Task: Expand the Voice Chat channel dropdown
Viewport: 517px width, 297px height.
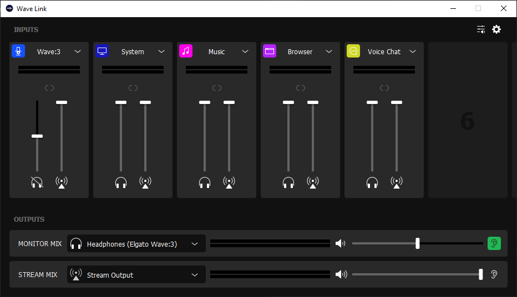Action: click(x=413, y=51)
